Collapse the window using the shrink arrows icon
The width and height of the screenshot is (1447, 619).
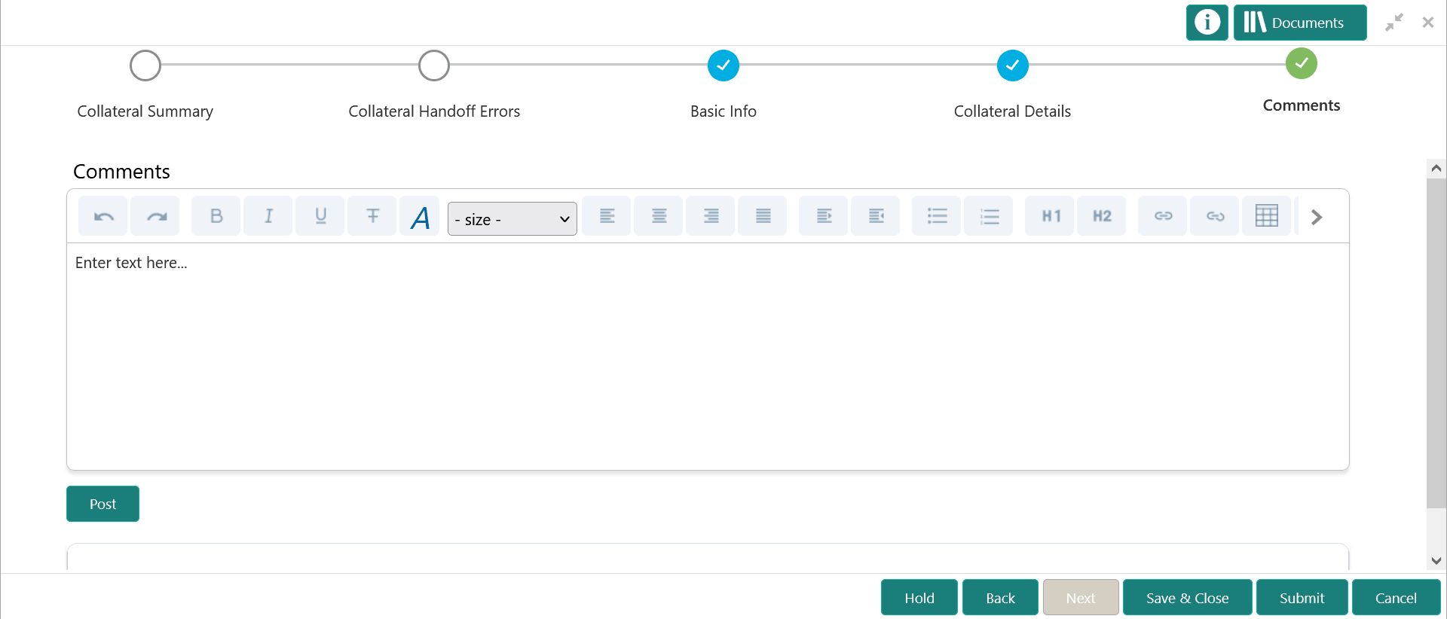[1394, 23]
